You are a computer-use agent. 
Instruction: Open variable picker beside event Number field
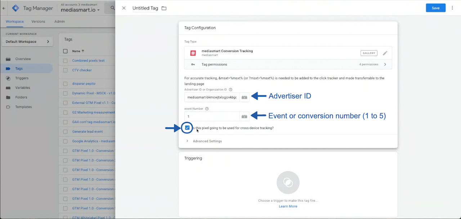(x=245, y=117)
